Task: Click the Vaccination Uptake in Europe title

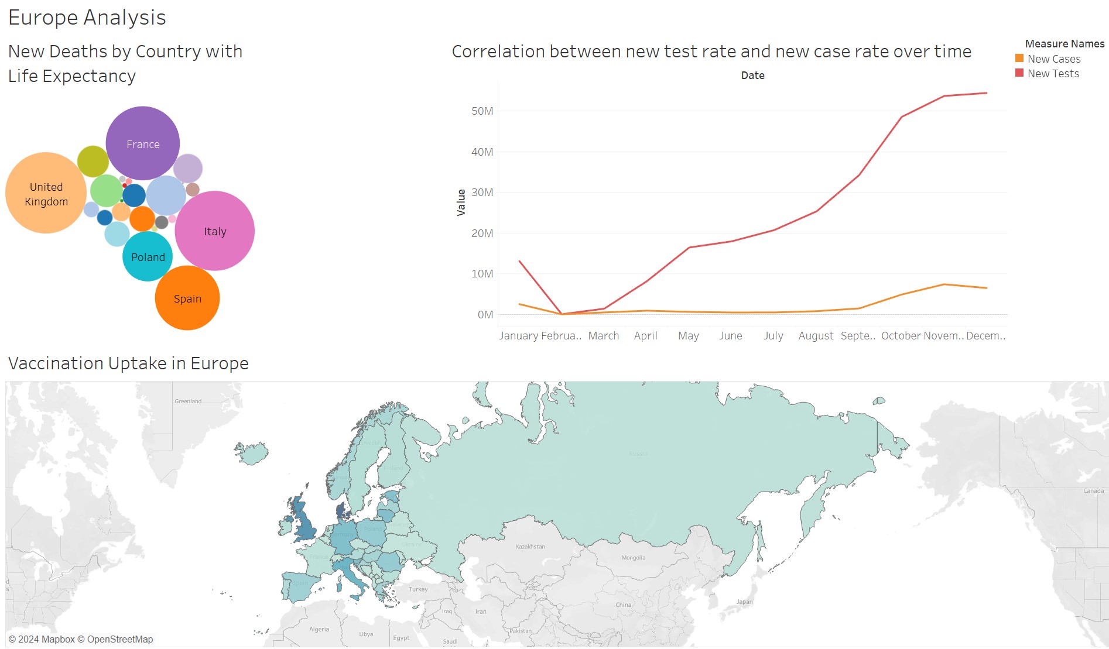Action: (128, 363)
